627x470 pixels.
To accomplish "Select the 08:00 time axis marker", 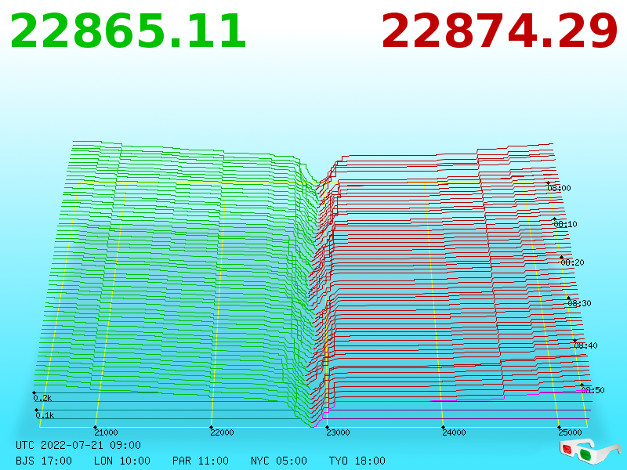I will 559,188.
